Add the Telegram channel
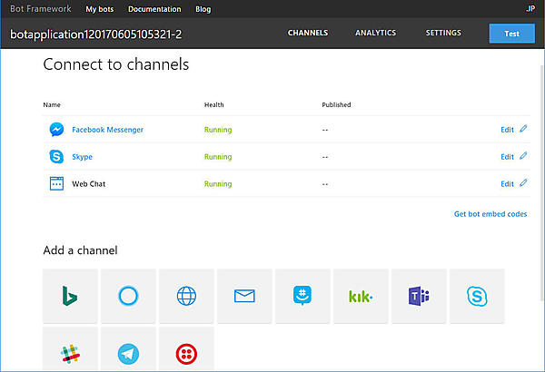Screen dimensions: 545x372 (128, 352)
